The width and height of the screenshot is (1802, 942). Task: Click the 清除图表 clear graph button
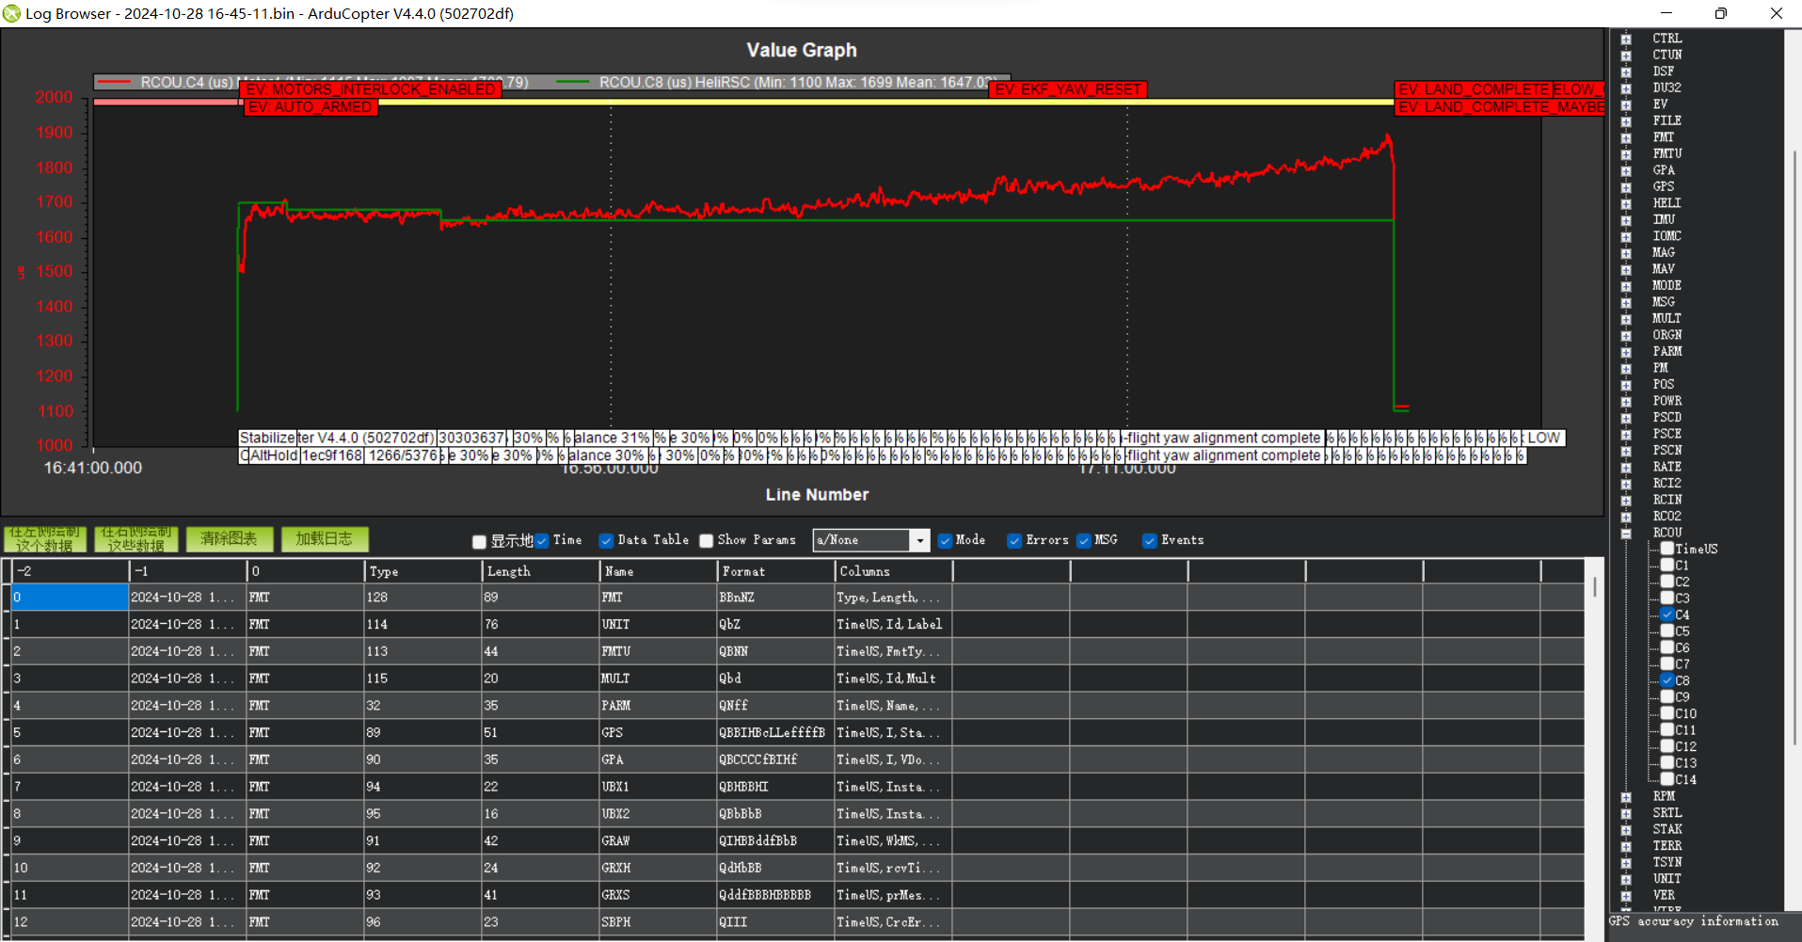tap(229, 539)
